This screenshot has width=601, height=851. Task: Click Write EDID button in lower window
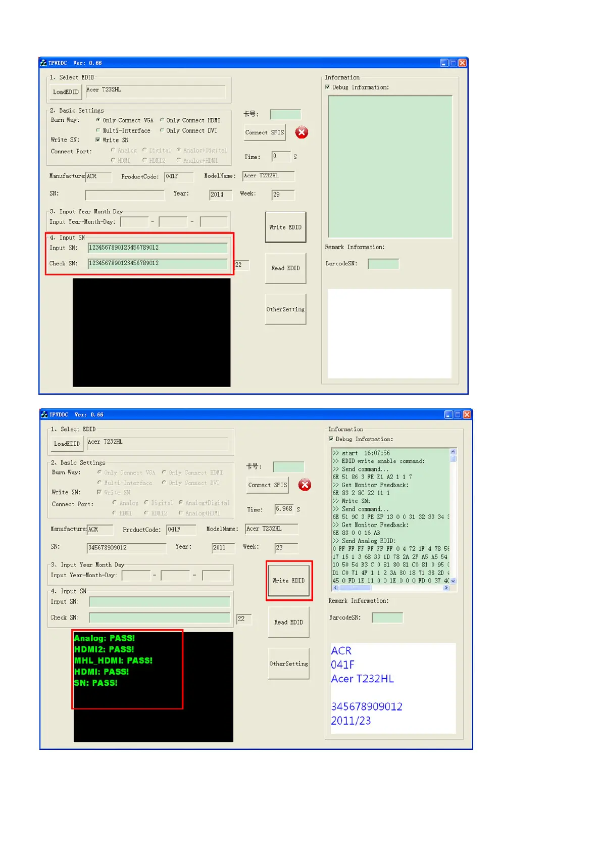(x=288, y=581)
